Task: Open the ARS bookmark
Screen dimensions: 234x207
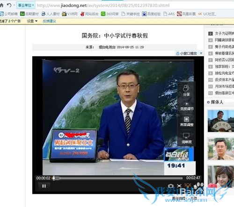Action: (169, 14)
